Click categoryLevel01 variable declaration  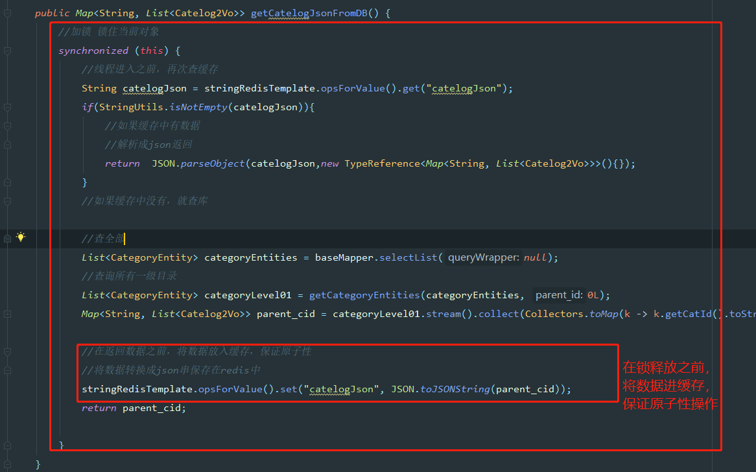point(248,295)
